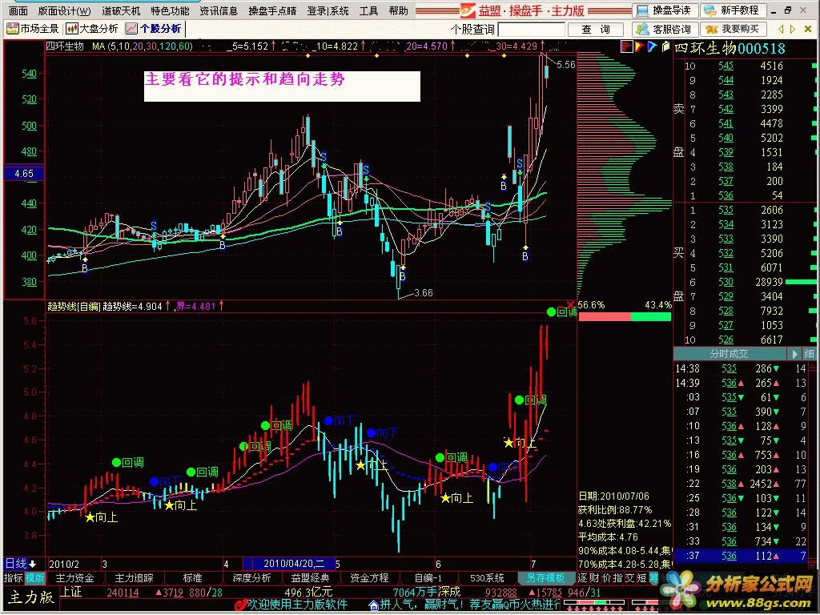Viewport: 820px width, 615px height.
Task: Click the yellow X close-panel icon
Action: pos(808,30)
